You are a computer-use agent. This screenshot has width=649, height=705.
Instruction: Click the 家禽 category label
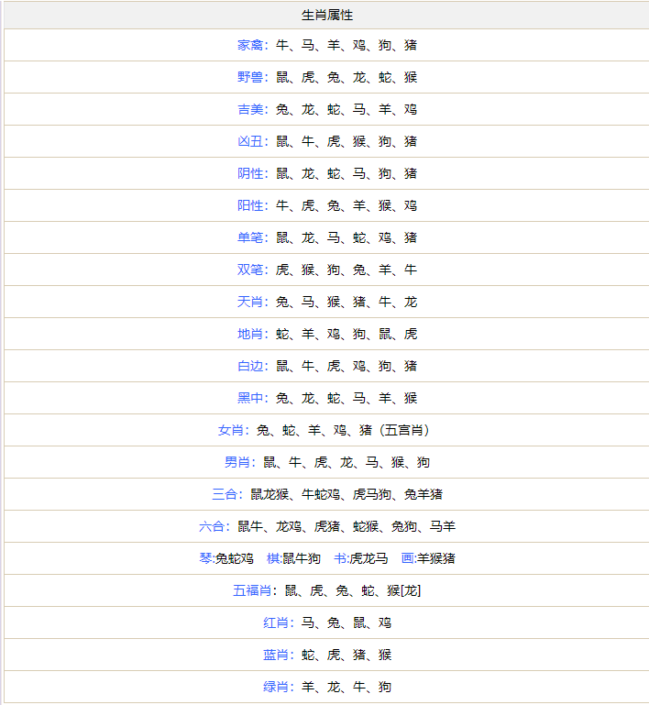click(250, 45)
